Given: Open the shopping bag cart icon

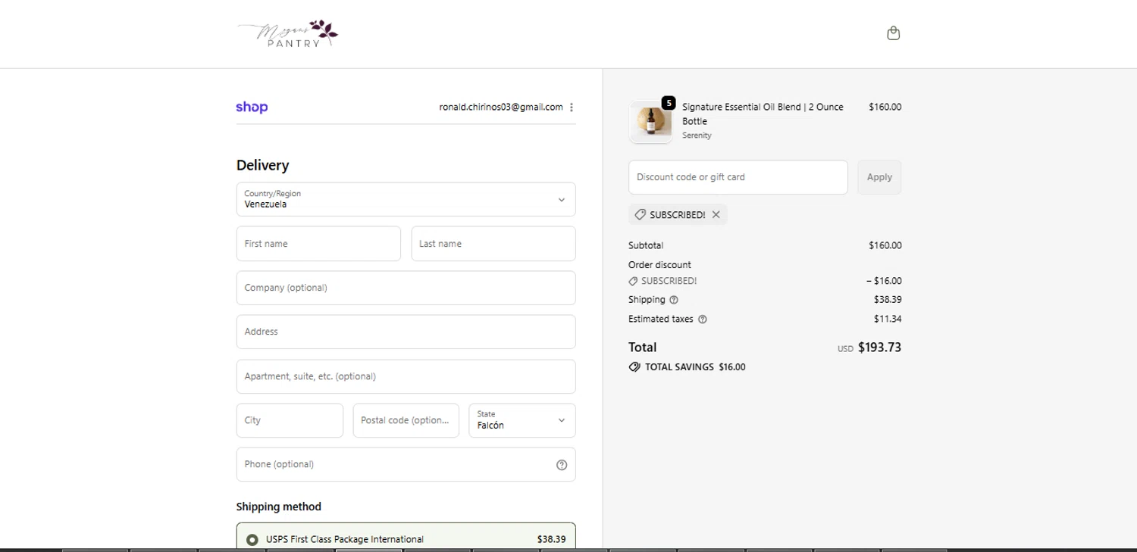Looking at the screenshot, I should [894, 33].
